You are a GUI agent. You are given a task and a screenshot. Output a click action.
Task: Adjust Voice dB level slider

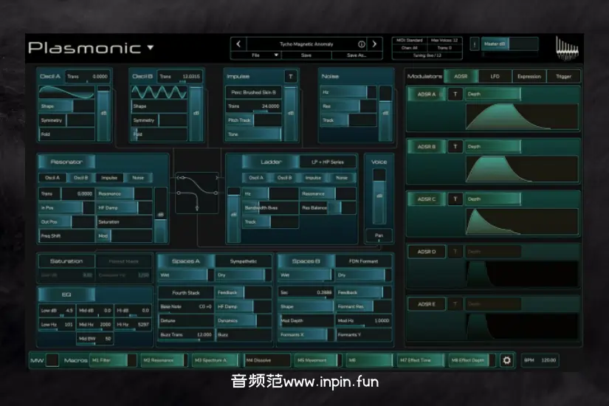click(379, 196)
